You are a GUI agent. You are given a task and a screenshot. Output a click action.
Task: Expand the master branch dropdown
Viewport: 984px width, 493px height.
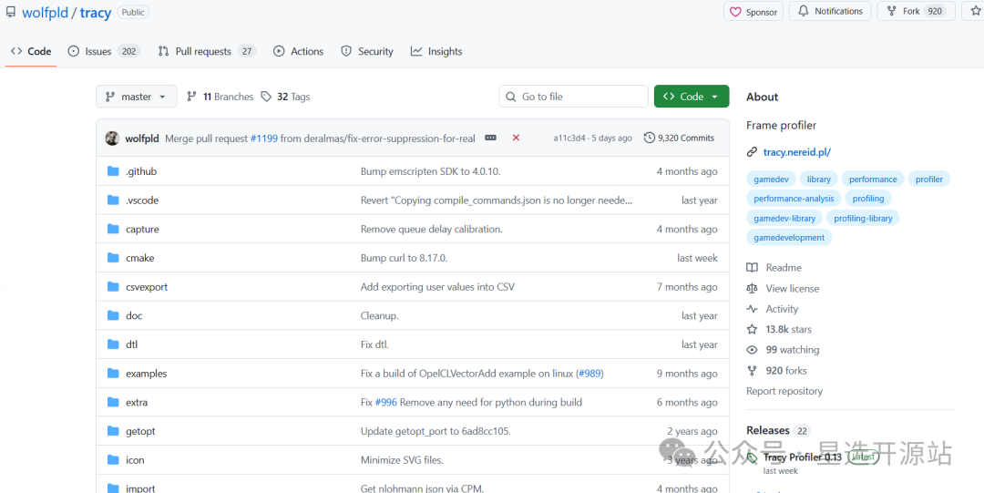(x=136, y=97)
